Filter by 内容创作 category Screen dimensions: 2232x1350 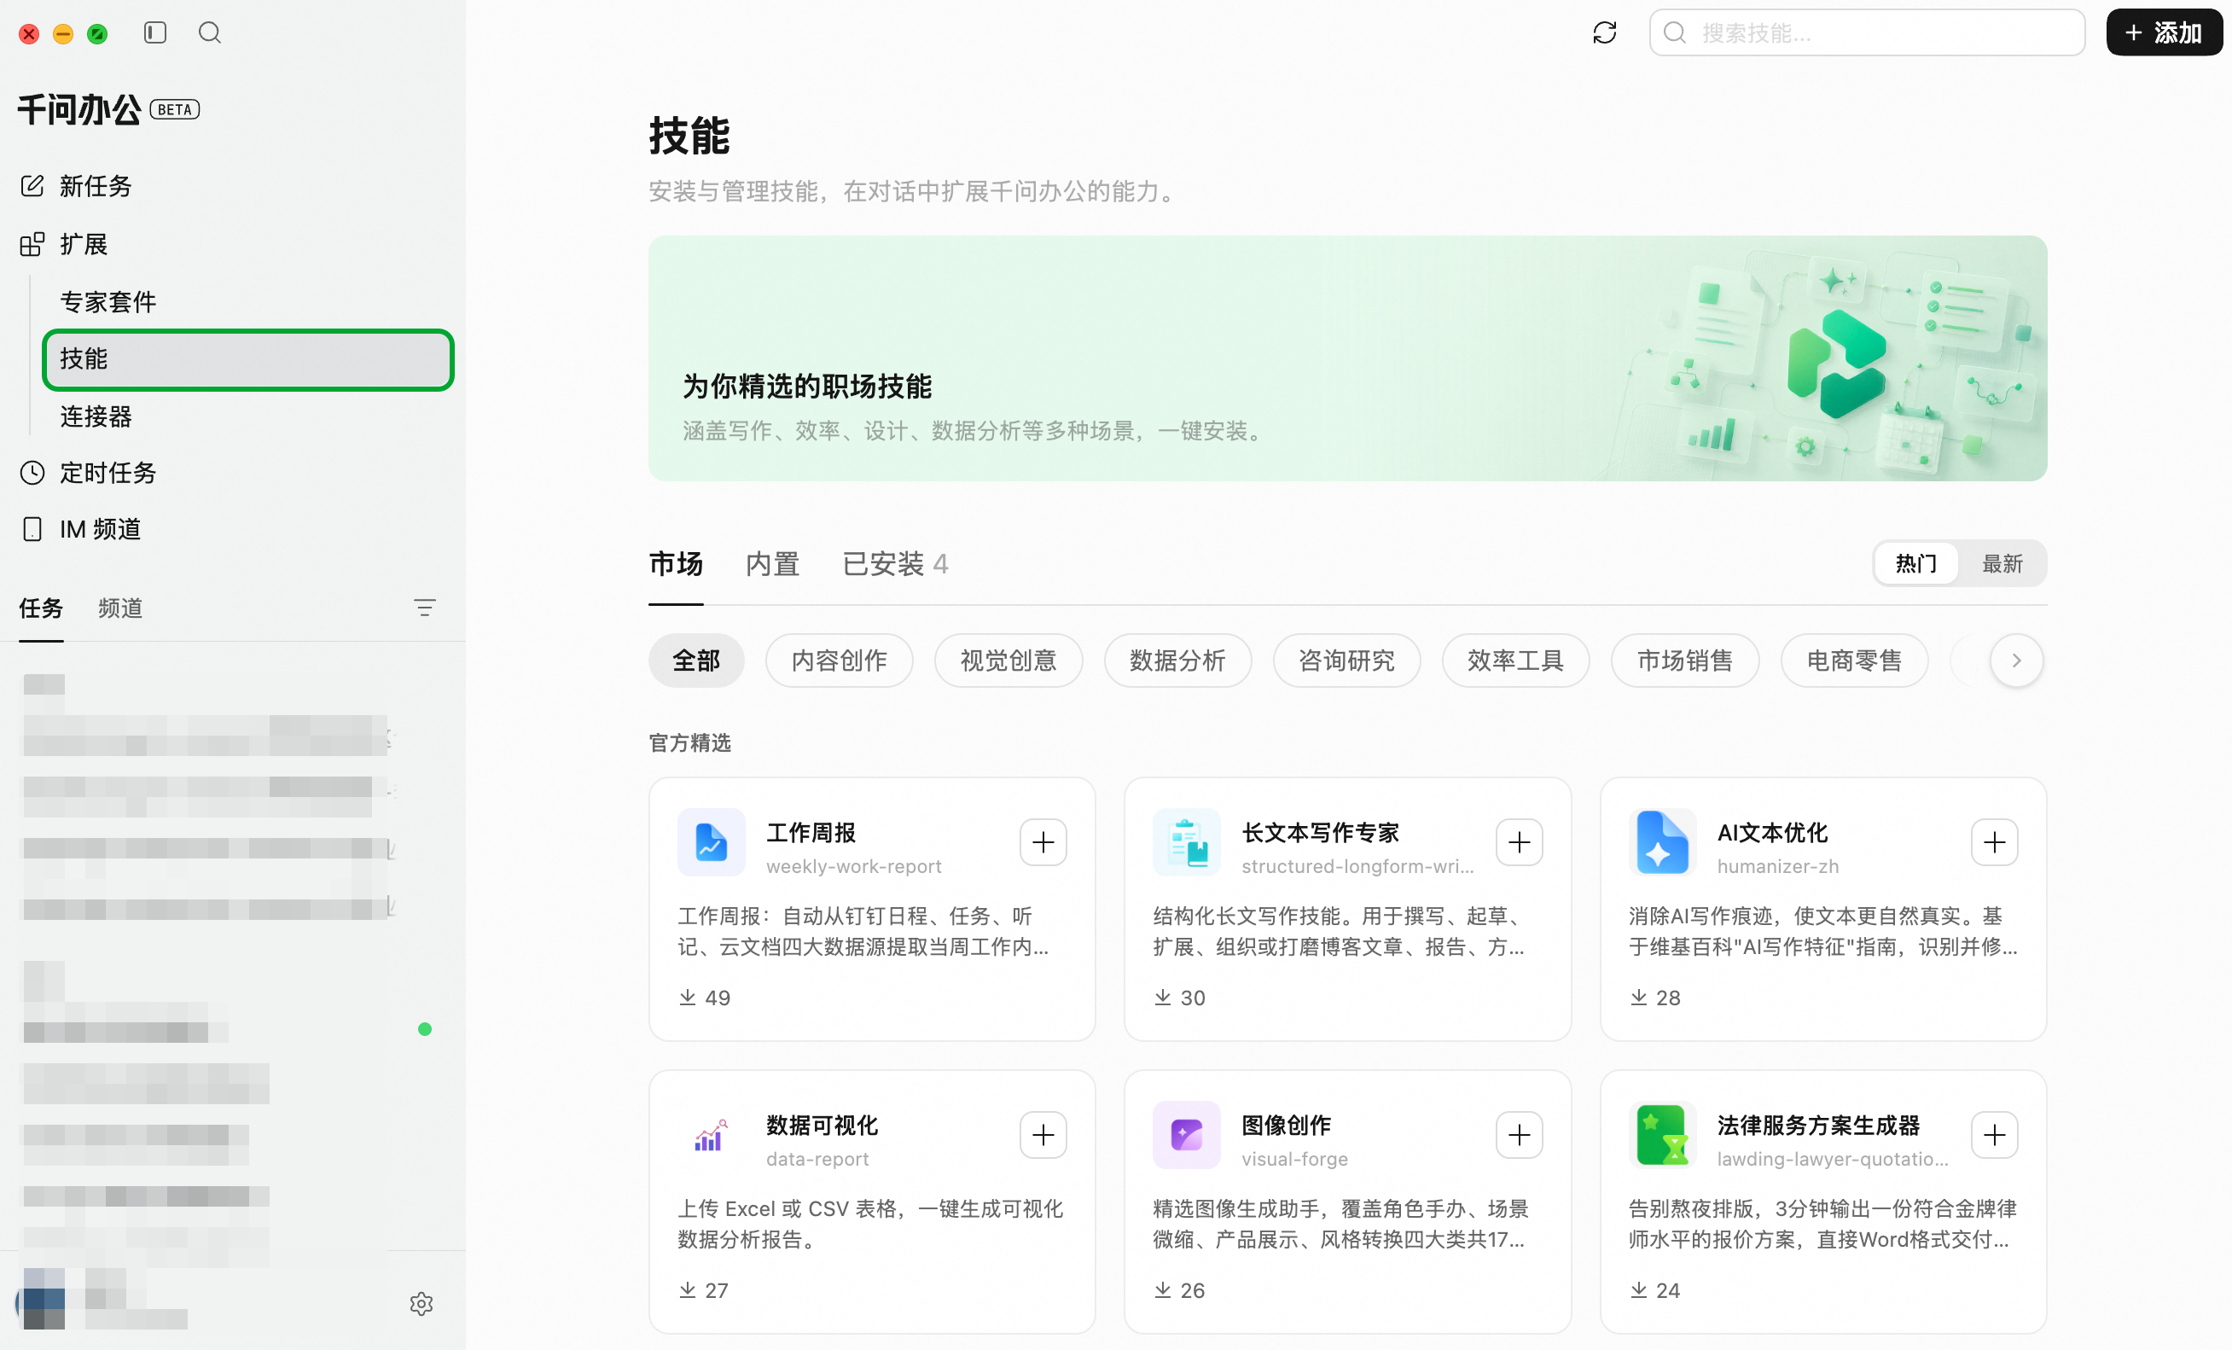coord(839,660)
